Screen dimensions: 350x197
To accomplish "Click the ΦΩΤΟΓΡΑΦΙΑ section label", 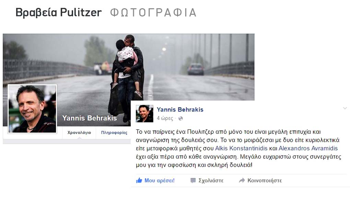I will click(x=153, y=13).
